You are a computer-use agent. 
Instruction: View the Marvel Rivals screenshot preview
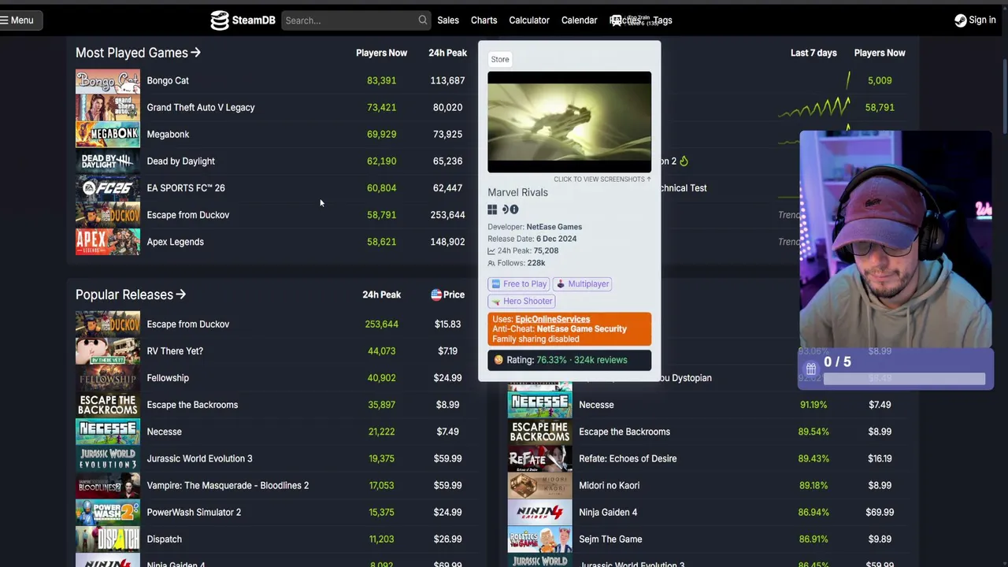coord(569,122)
